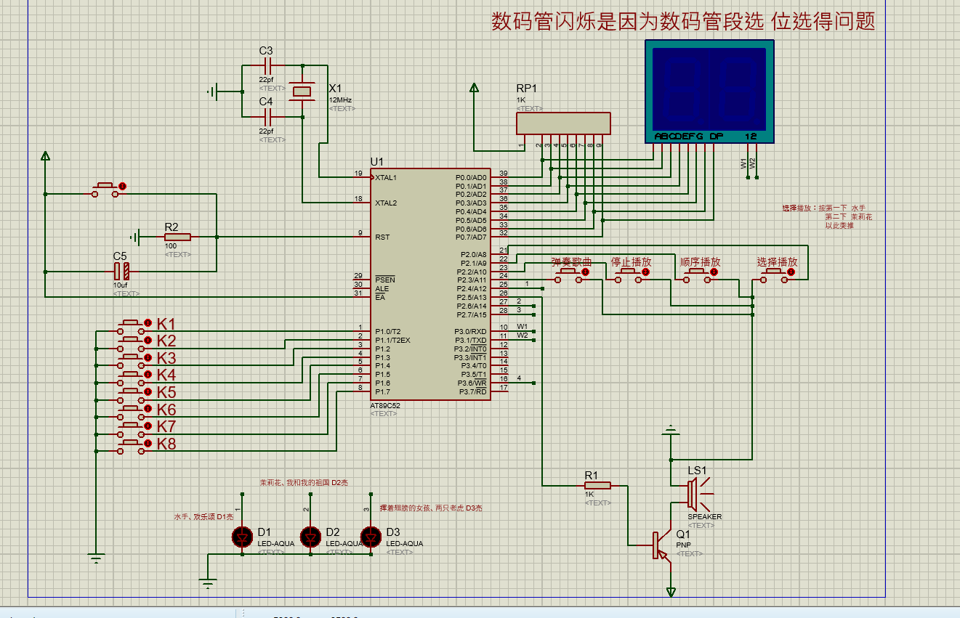The width and height of the screenshot is (960, 618).
Task: Click the SPEAKER label under LS1
Action: coord(705,517)
